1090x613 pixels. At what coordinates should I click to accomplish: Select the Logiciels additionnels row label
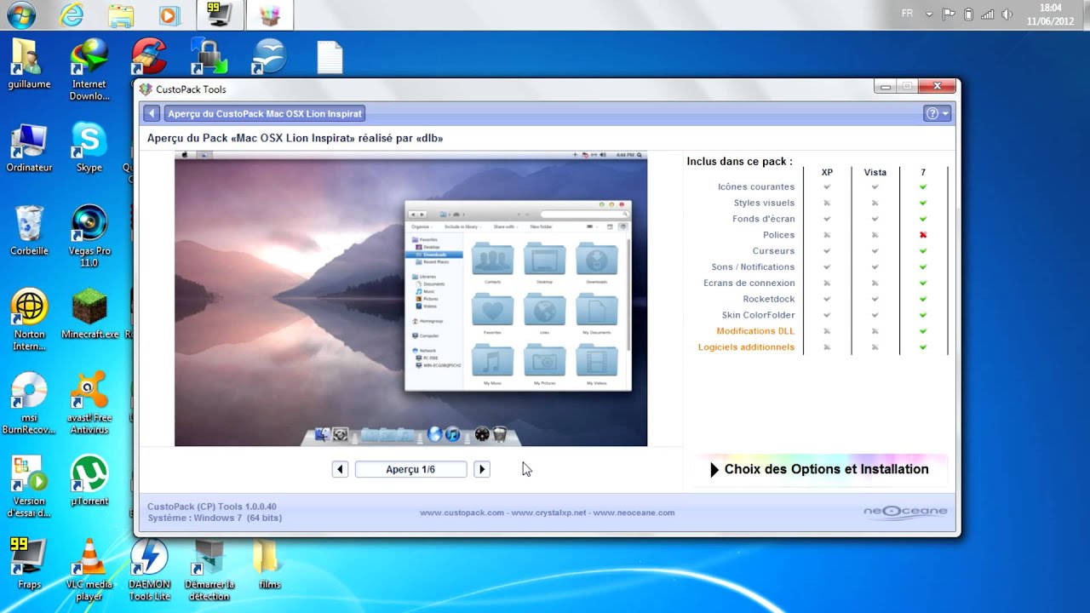[746, 347]
